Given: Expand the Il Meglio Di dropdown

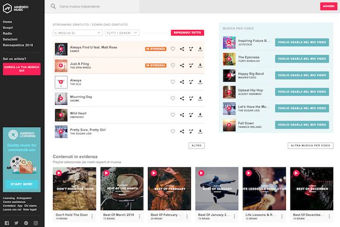Looking at the screenshot, I should click(77, 33).
